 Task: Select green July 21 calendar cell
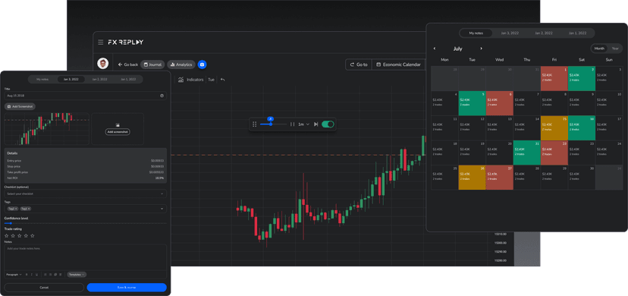pos(526,153)
